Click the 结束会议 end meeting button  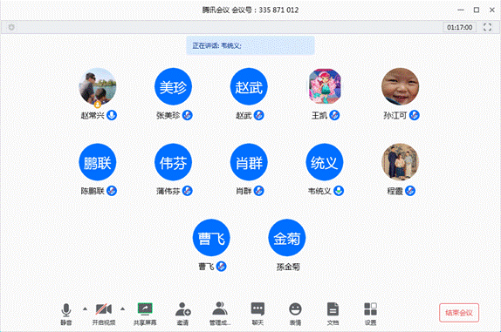point(459,313)
